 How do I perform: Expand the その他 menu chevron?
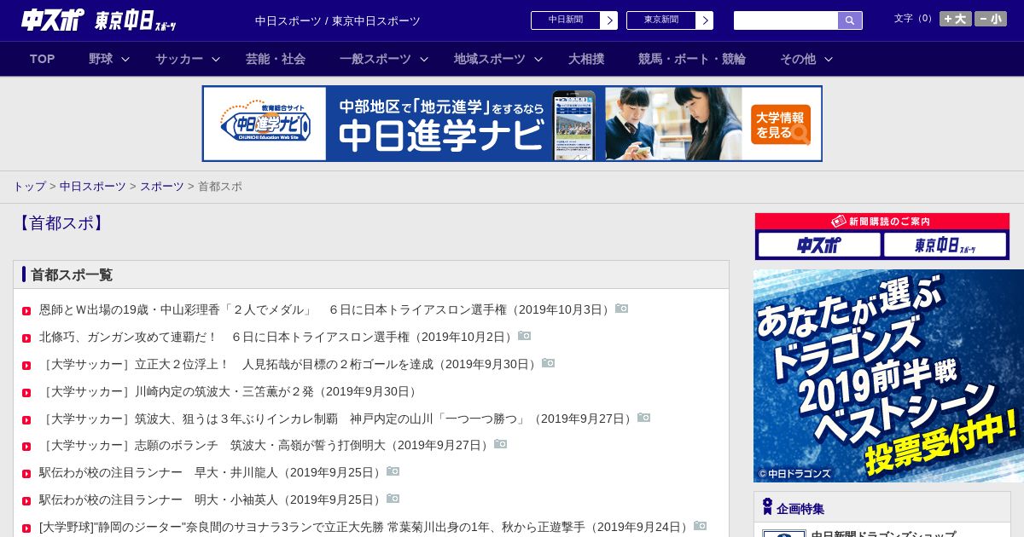coord(829,59)
